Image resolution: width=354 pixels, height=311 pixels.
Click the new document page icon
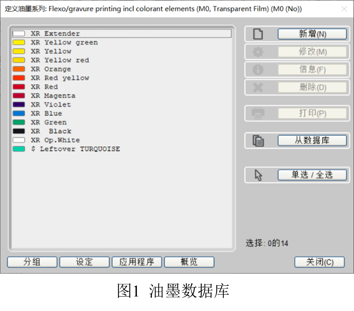(258, 34)
